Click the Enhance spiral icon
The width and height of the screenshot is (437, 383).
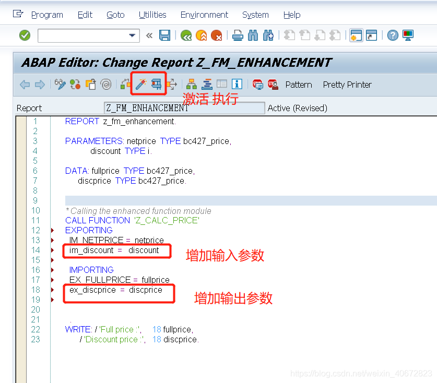(106, 84)
